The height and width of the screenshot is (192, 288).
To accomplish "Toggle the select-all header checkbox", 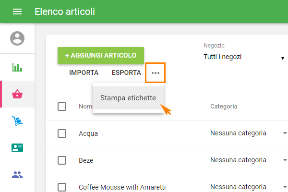I will pyautogui.click(x=62, y=107).
